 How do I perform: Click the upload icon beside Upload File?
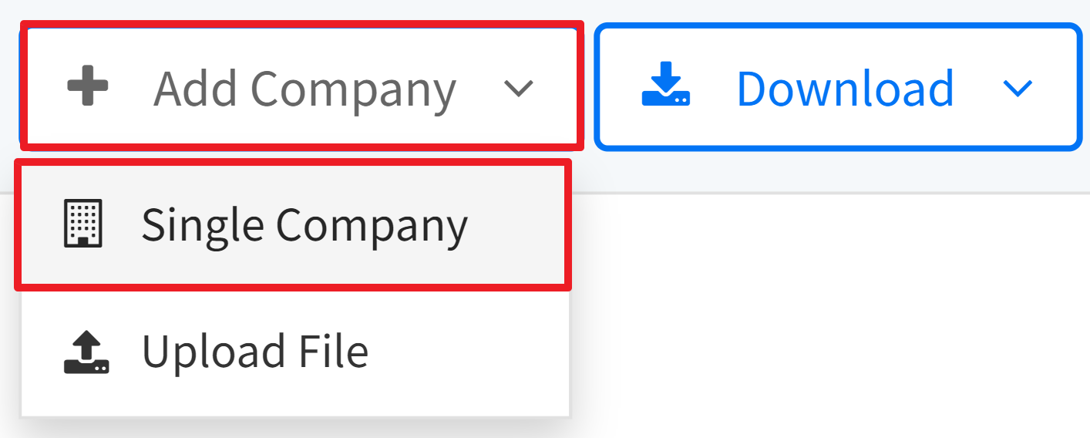86,352
